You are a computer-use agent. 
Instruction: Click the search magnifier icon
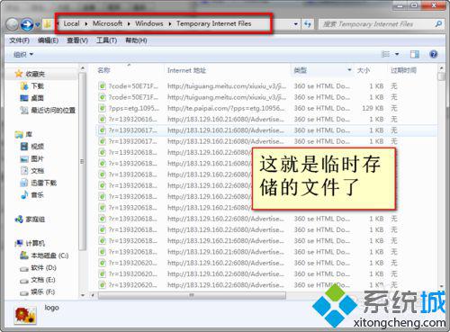pyautogui.click(x=438, y=24)
